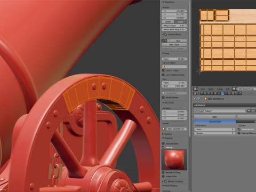Open the Scene properties tab
Screen dimensions: 256x192
(209, 93)
